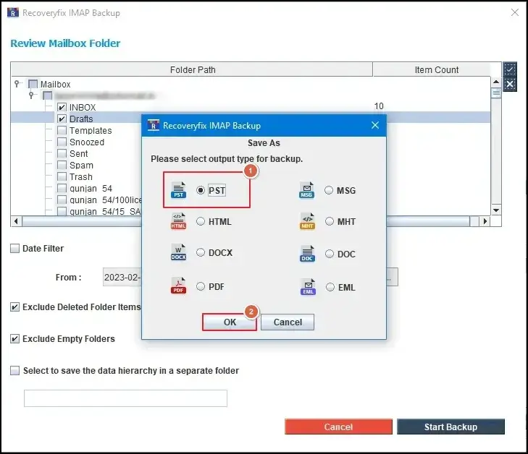Click the folder list scroll up arrow
The image size is (528, 454).
pyautogui.click(x=496, y=82)
